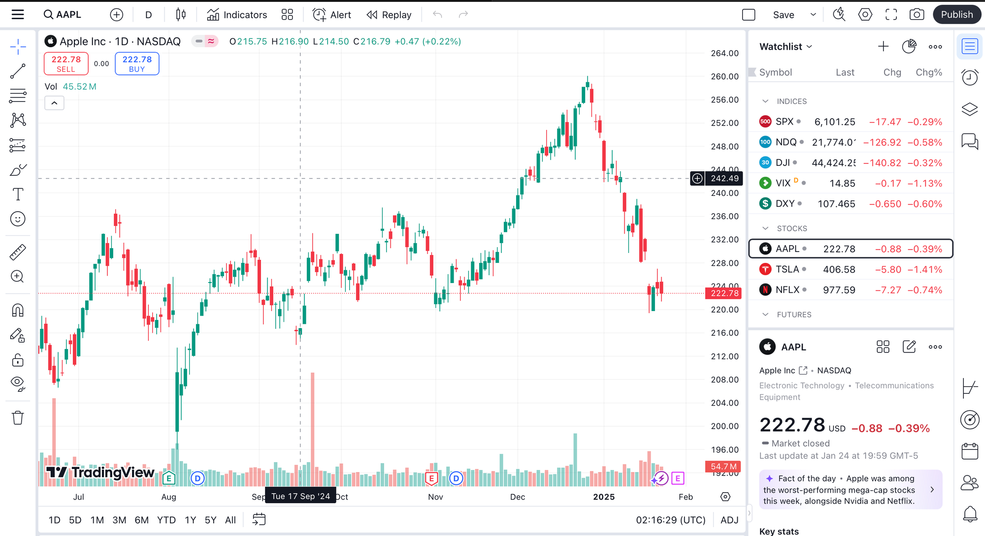
Task: Open quick search lightning icon
Action: click(x=839, y=15)
